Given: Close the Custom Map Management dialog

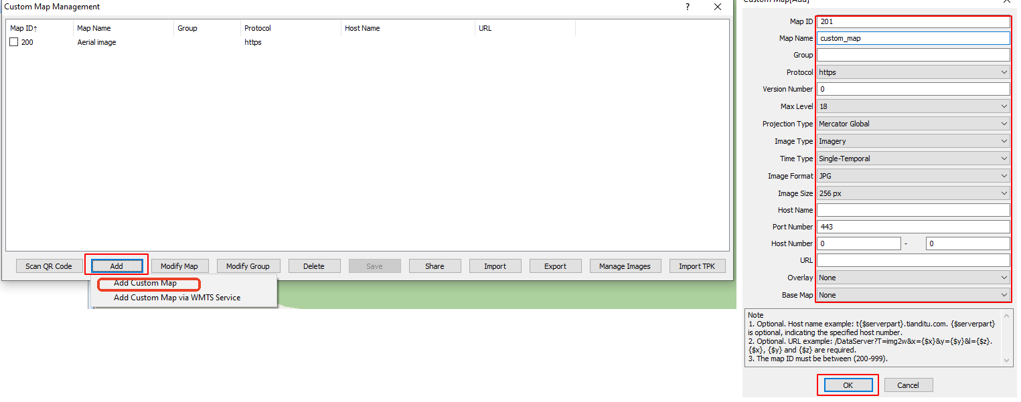Looking at the screenshot, I should pyautogui.click(x=718, y=7).
